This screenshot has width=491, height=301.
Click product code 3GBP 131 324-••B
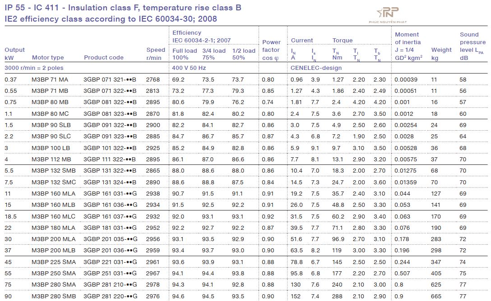coord(110,182)
